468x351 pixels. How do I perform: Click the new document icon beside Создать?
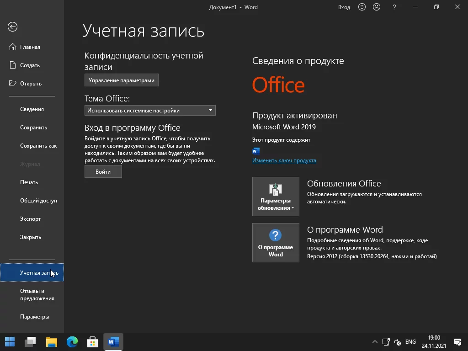(12, 65)
